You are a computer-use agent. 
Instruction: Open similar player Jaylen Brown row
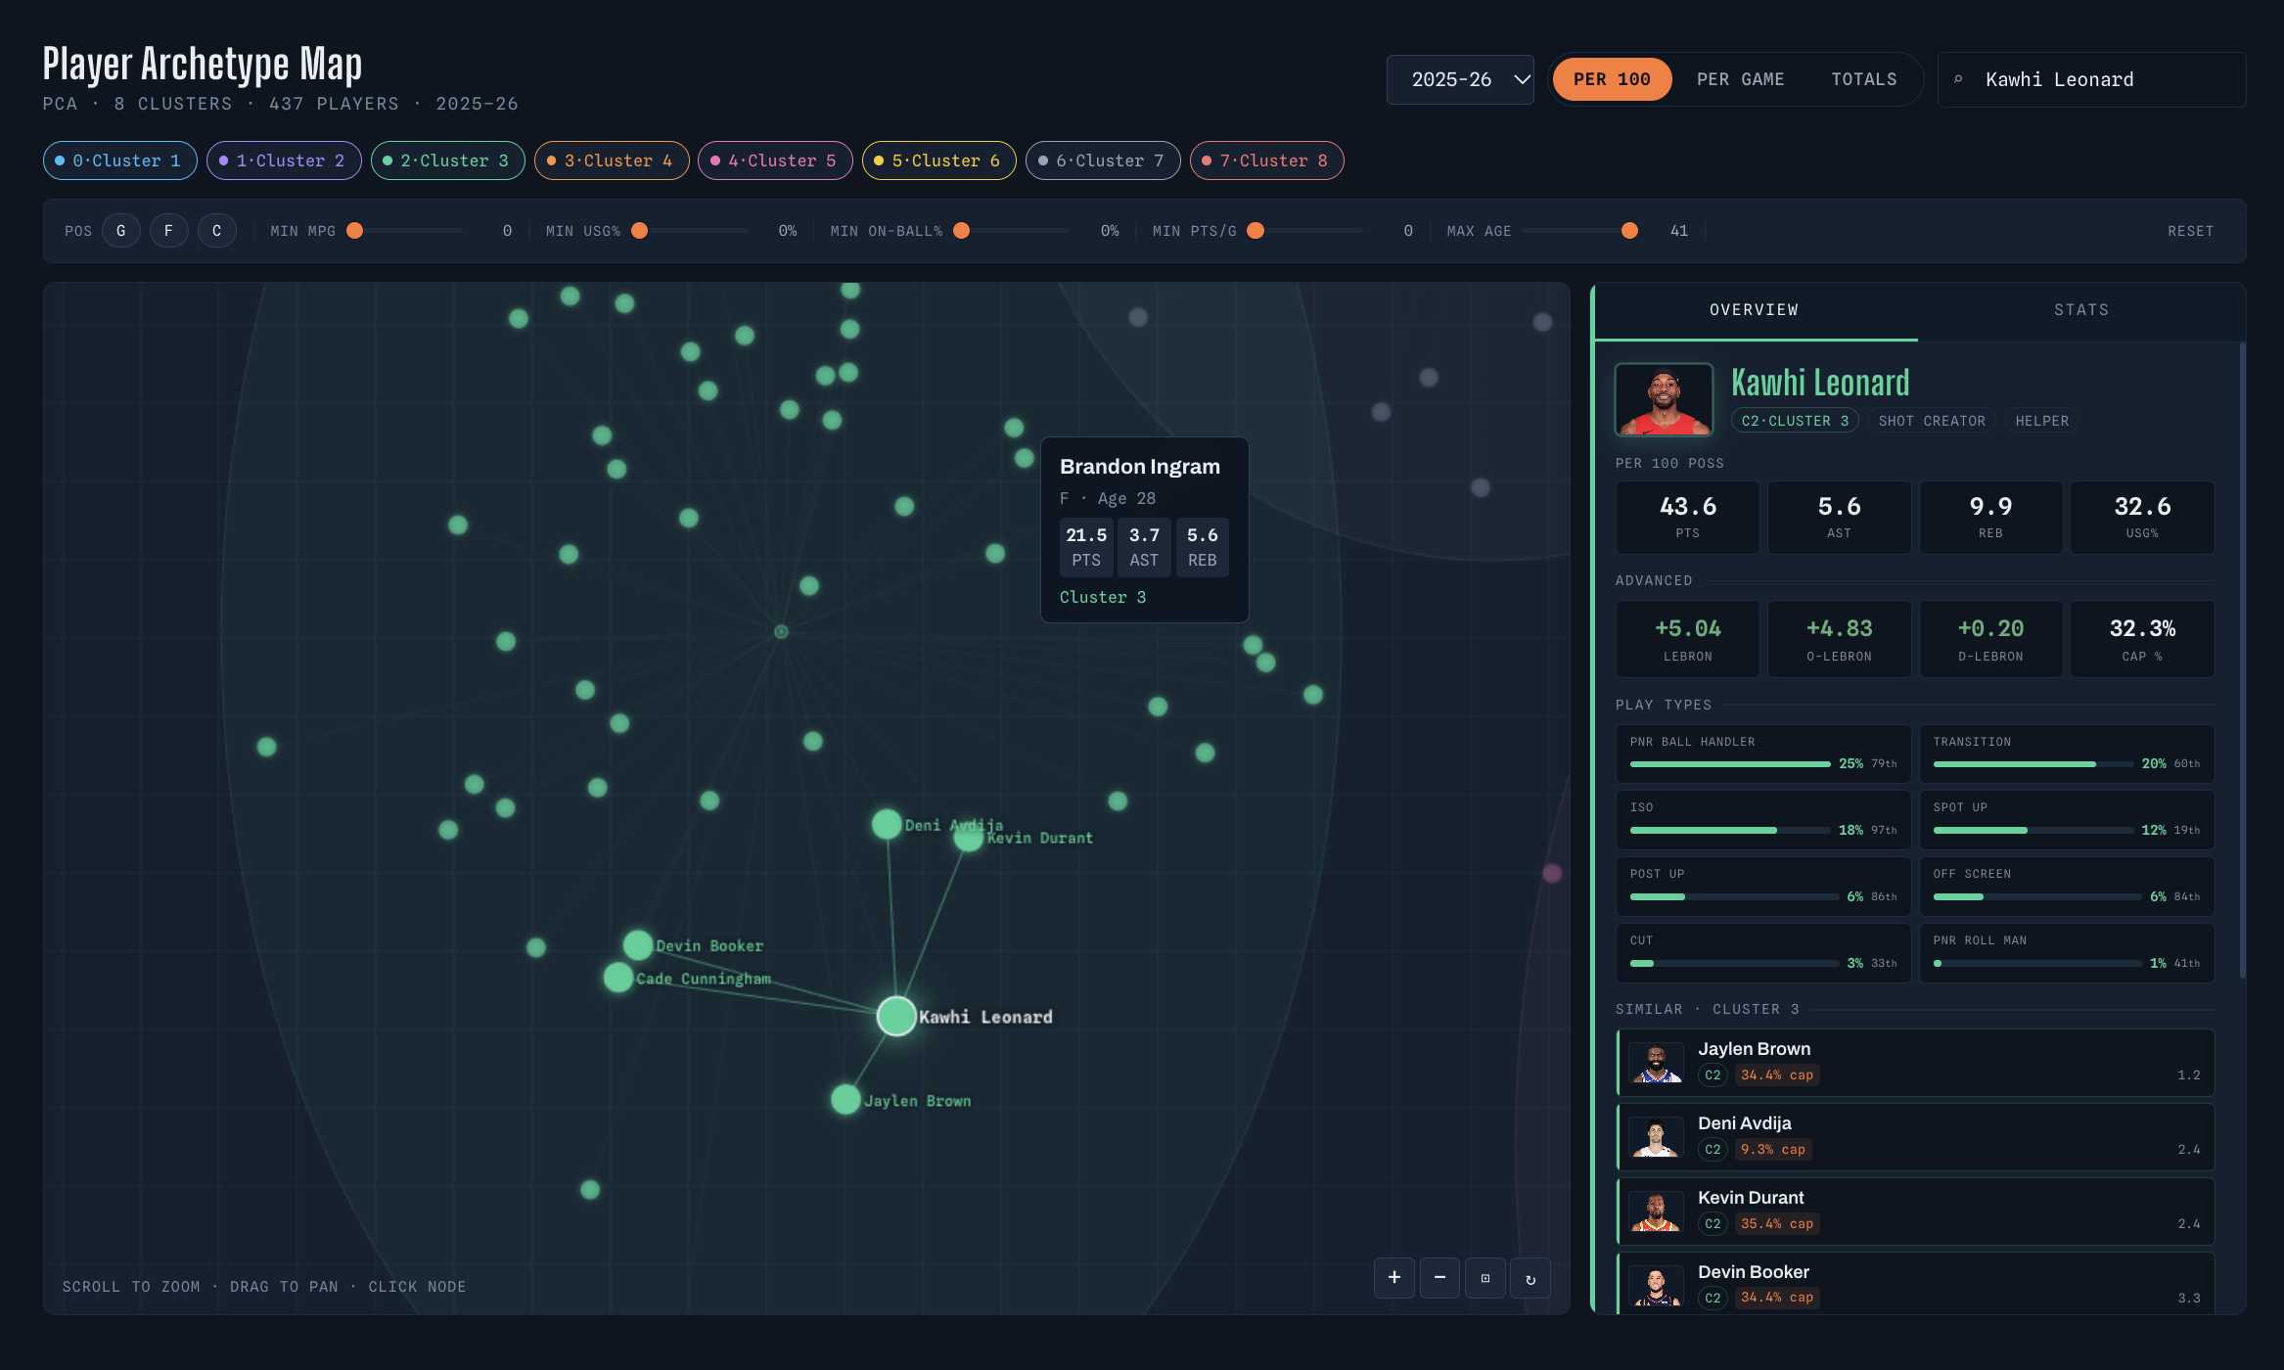[x=1915, y=1062]
